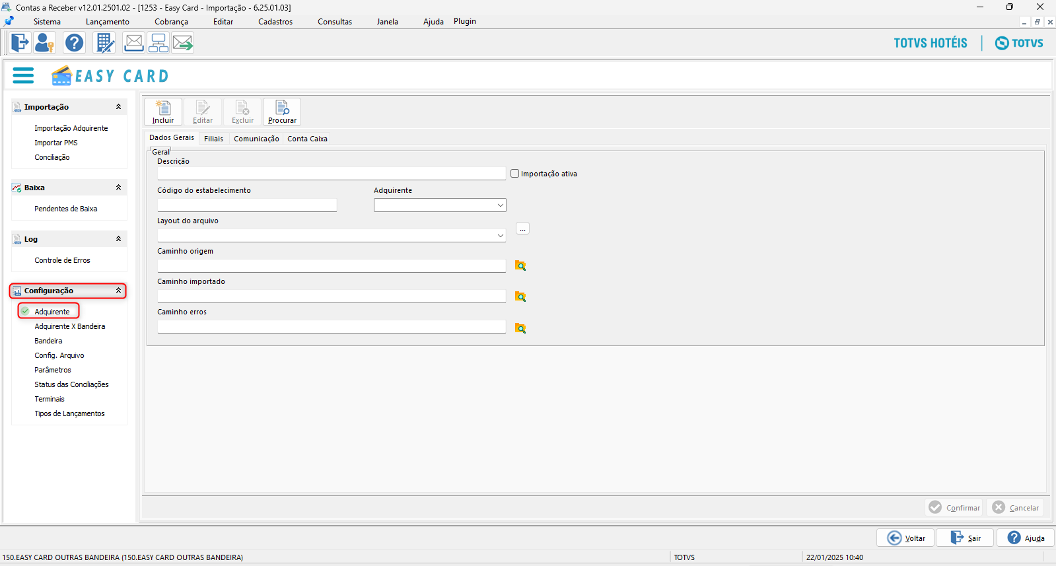Open the Janela menu

(x=388, y=22)
